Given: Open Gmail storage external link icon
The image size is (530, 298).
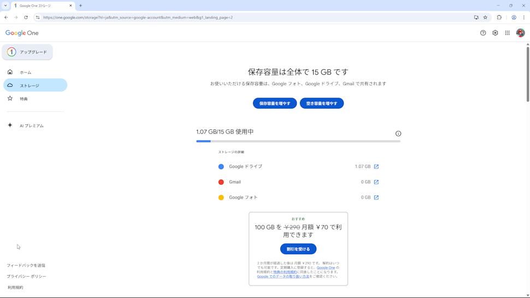Looking at the screenshot, I should tap(376, 182).
